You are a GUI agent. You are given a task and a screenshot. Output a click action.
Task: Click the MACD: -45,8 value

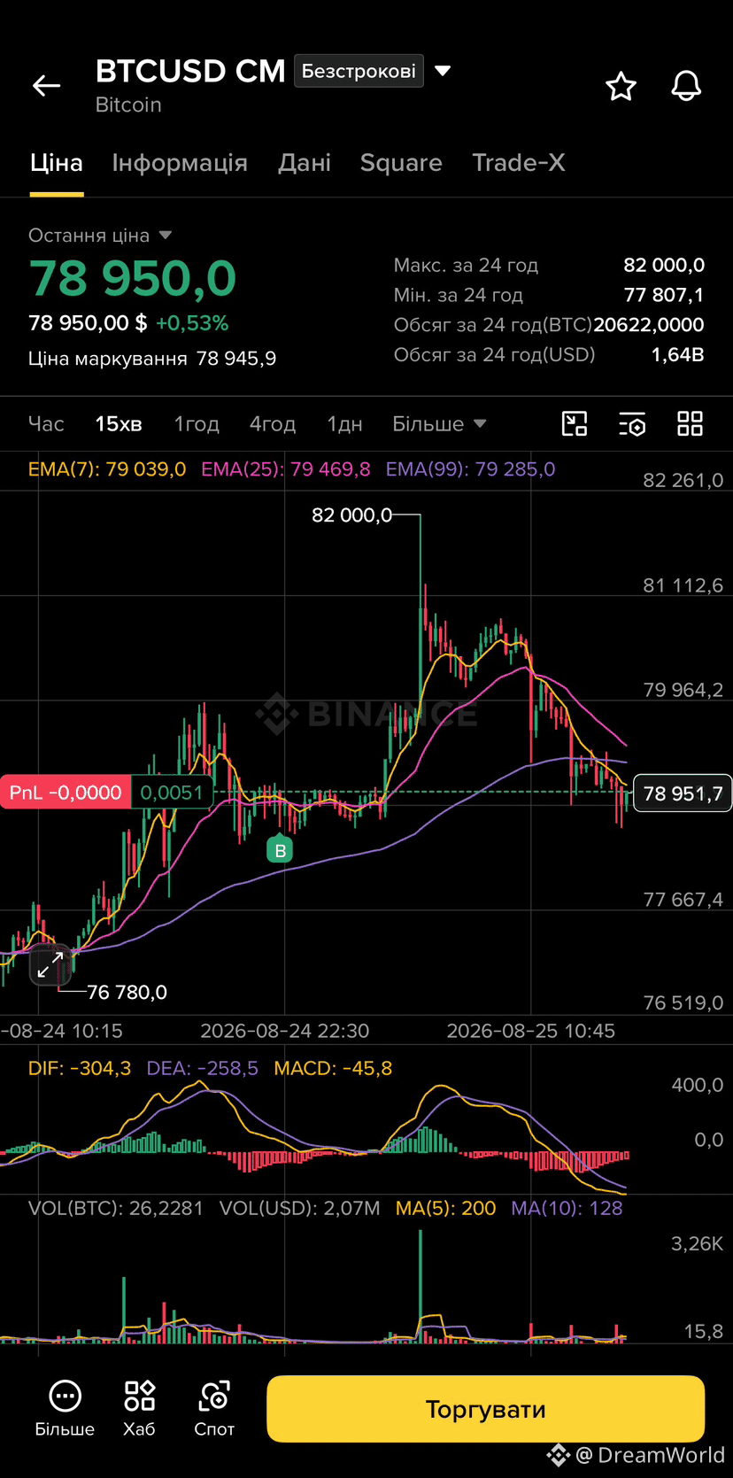coord(333,1069)
